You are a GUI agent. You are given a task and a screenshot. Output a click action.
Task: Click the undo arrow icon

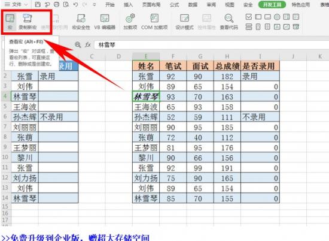[x=75, y=4]
